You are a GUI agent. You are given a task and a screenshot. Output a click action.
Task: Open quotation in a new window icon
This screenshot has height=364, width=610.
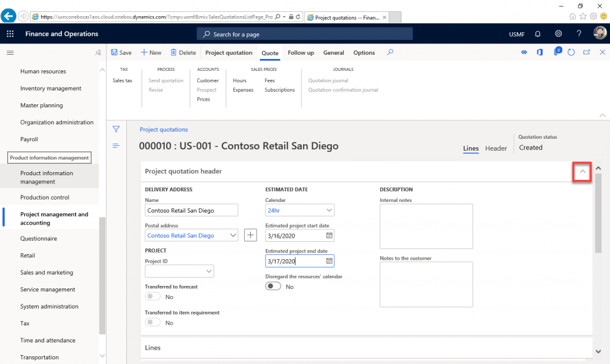586,52
